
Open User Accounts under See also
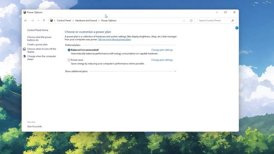point(35,127)
